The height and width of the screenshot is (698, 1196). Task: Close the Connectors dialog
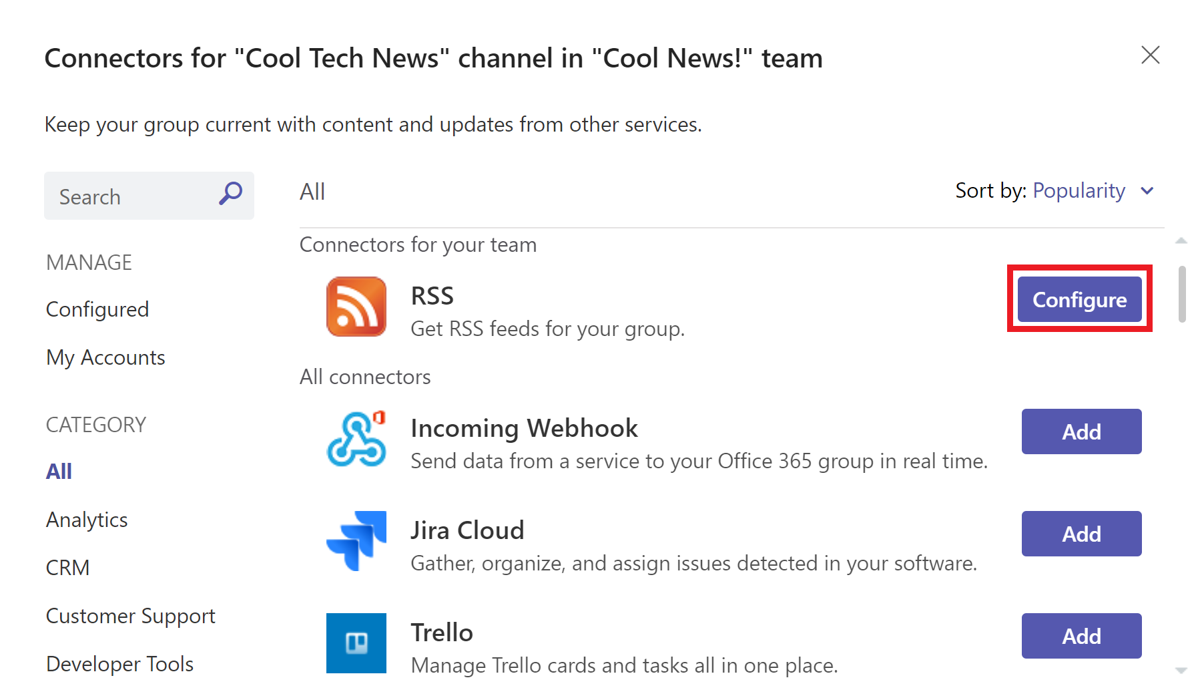point(1151,55)
